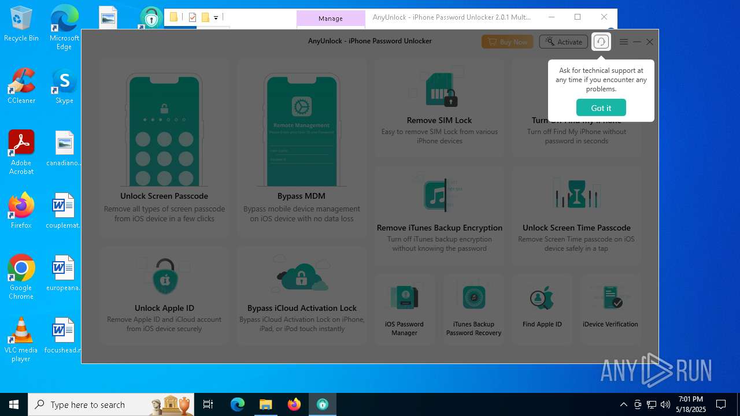The width and height of the screenshot is (740, 416).
Task: Click the Turn Off Find My iPhone description
Action: (576, 136)
